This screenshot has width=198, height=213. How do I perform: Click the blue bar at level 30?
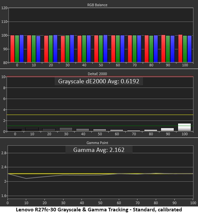(x=72, y=48)
